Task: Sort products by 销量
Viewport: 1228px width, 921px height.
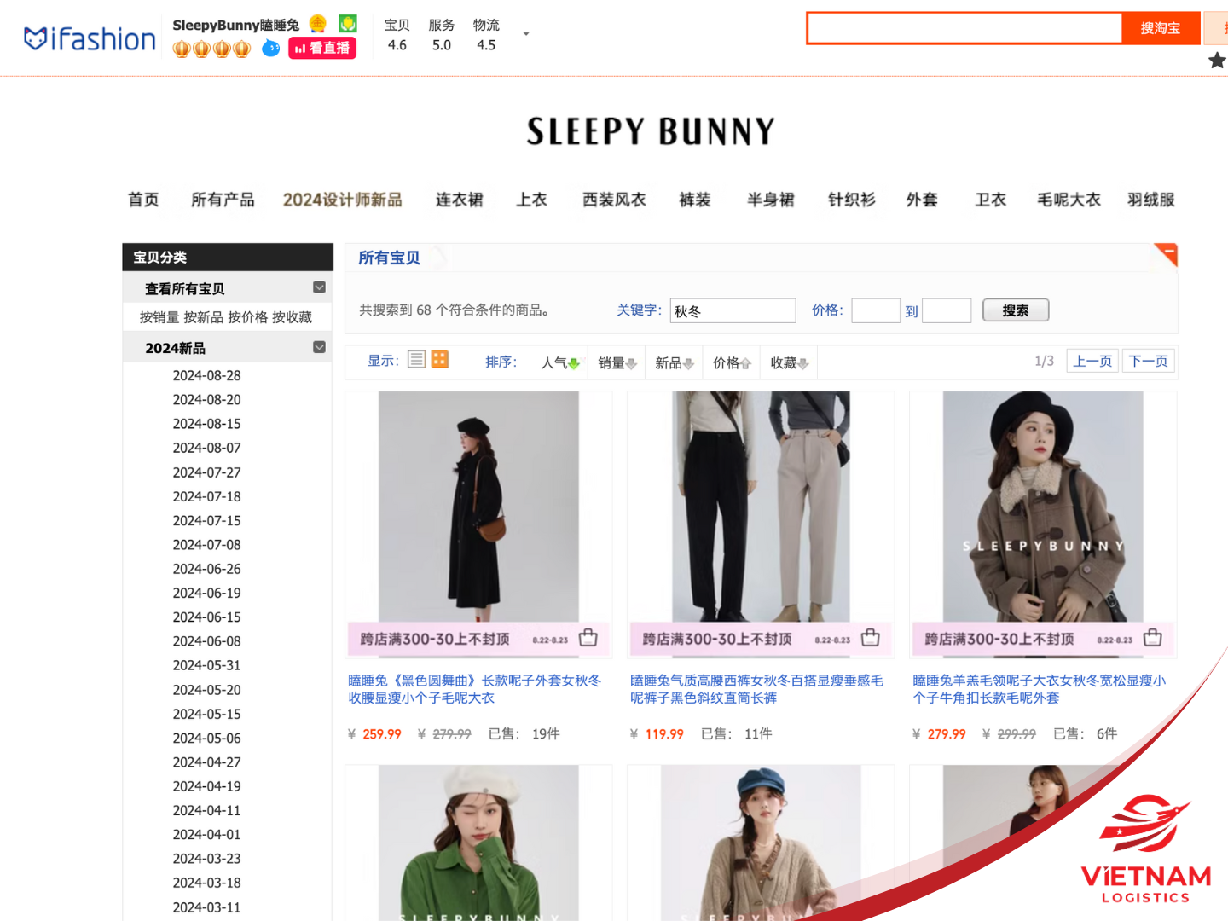Action: pos(617,362)
